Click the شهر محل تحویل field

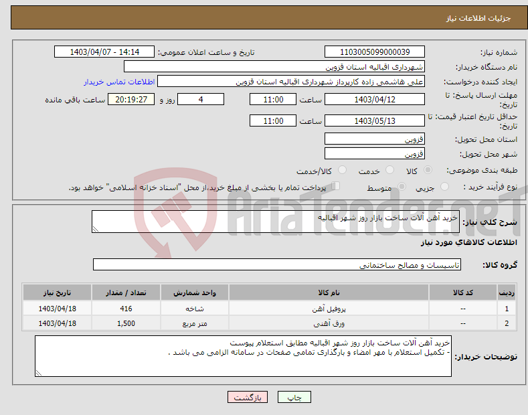[375, 153]
